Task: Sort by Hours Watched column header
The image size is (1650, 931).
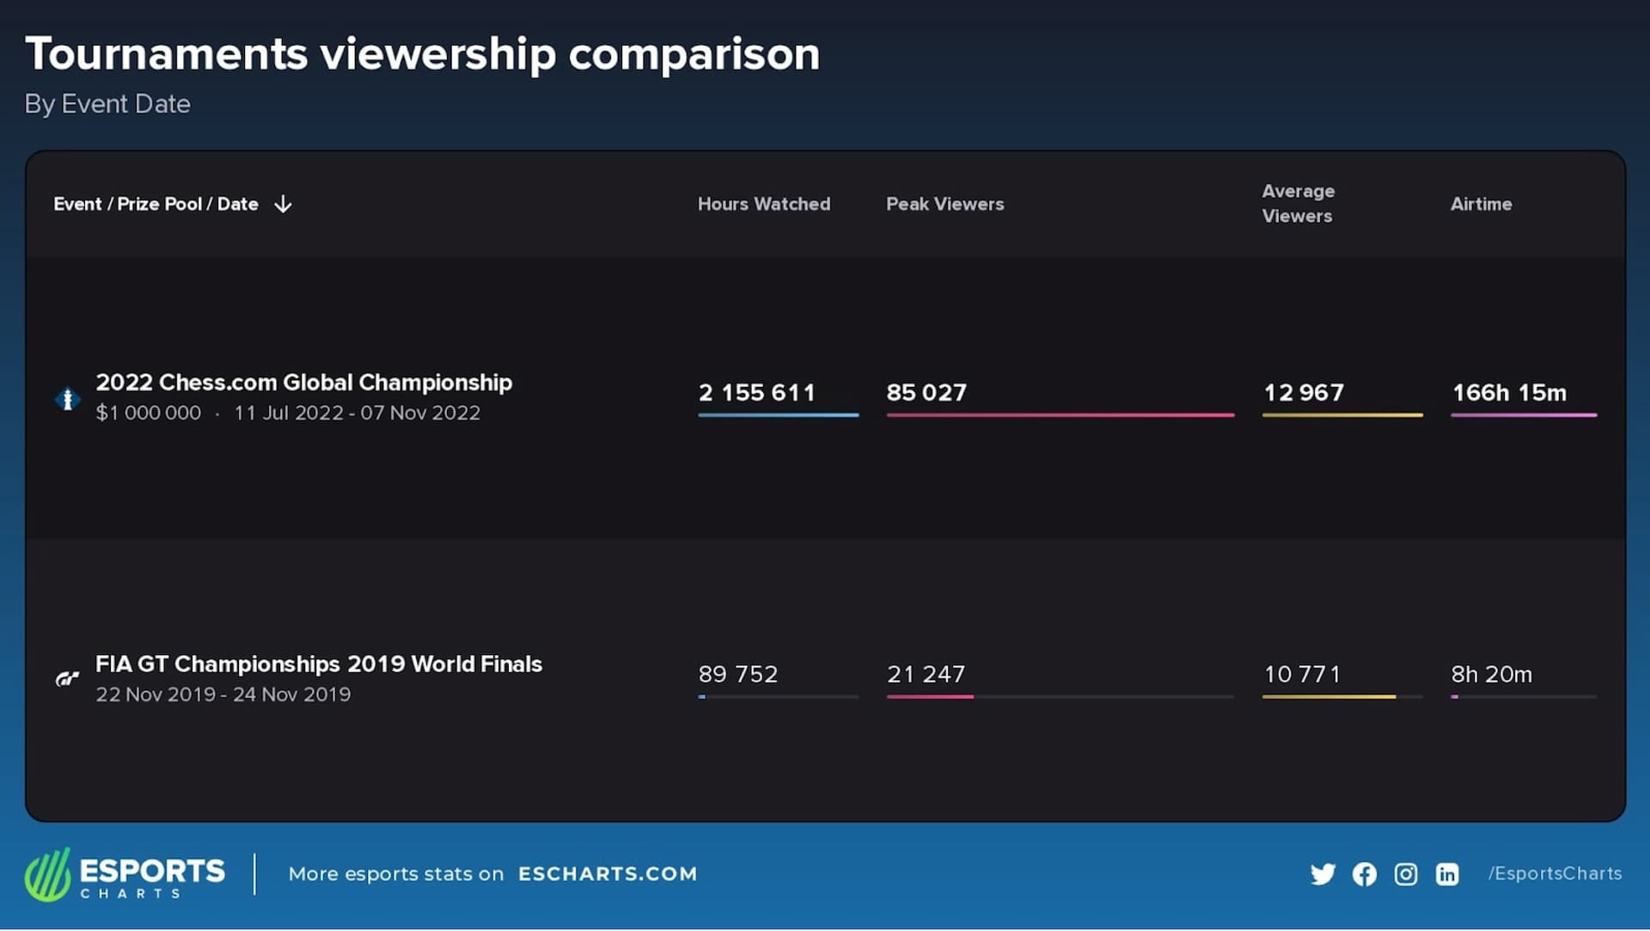Action: point(764,205)
